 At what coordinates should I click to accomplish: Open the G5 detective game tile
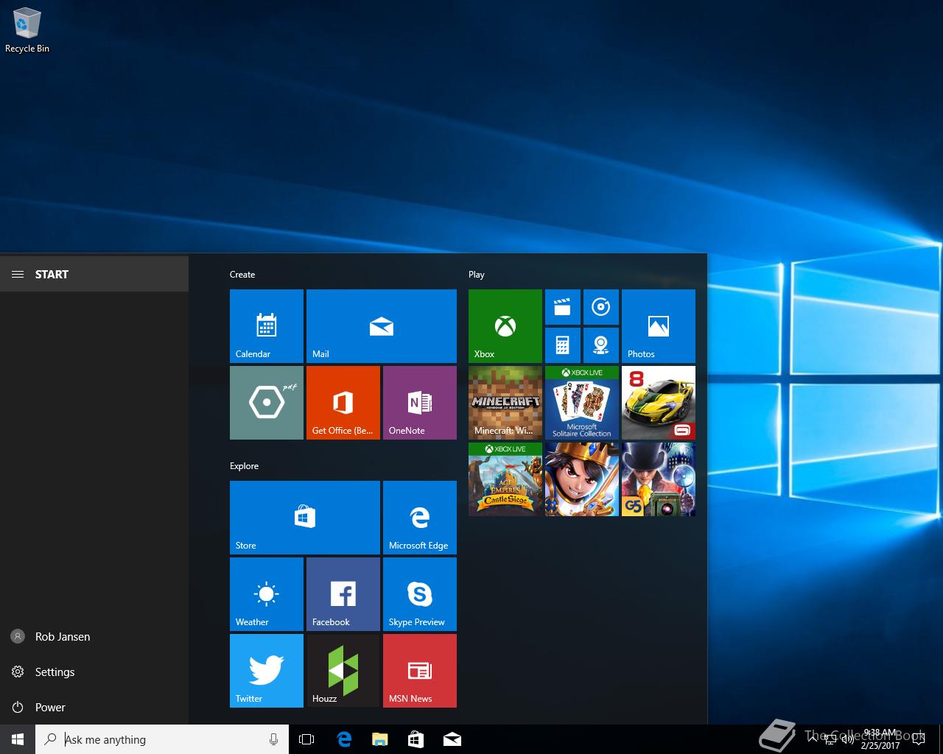tap(659, 479)
